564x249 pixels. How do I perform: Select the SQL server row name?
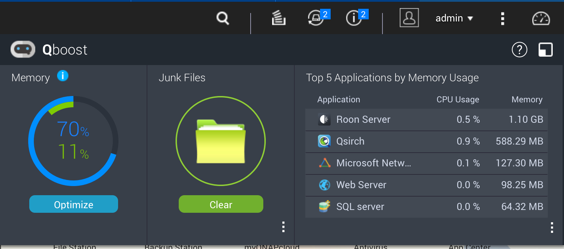[360, 207]
